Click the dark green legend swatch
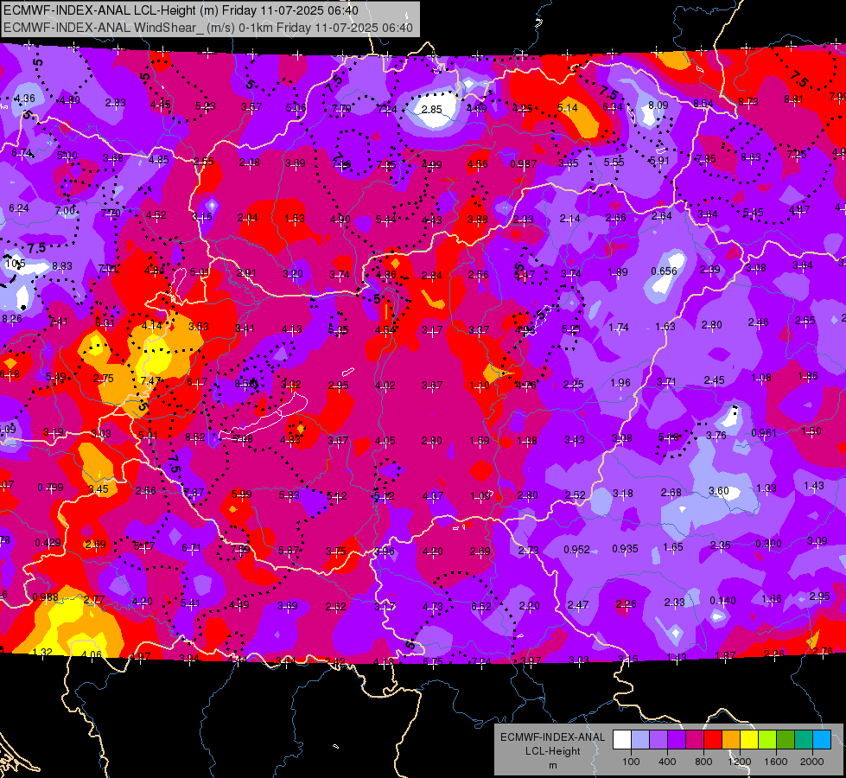Viewport: 846px width, 778px height. click(x=786, y=739)
